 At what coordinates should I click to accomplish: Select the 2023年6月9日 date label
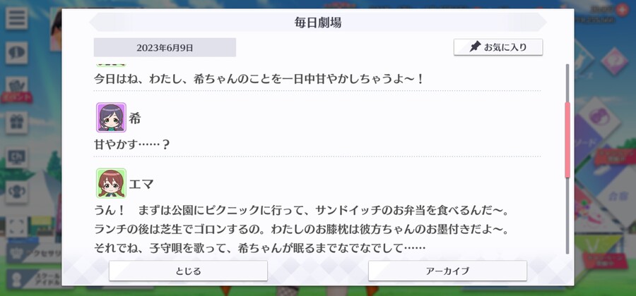tap(165, 48)
